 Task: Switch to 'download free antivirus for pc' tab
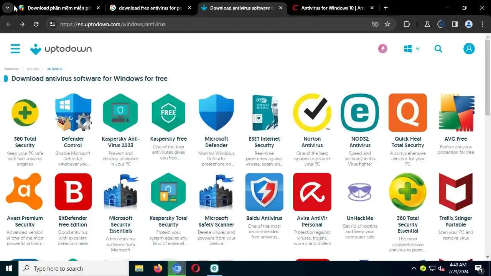point(150,8)
